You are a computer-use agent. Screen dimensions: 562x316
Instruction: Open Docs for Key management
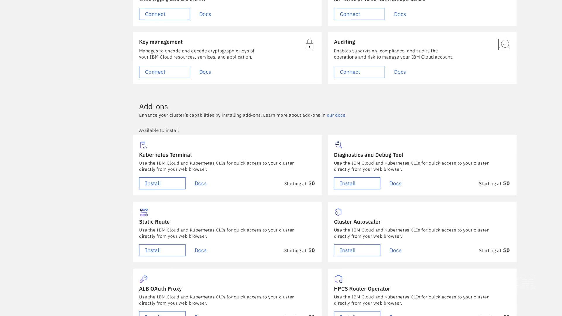pos(205,72)
